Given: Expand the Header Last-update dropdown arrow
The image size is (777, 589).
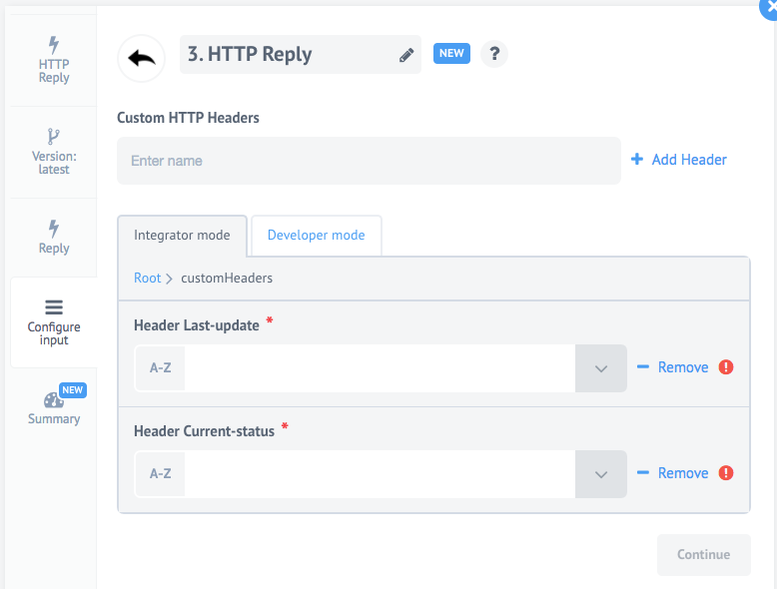Looking at the screenshot, I should coord(600,368).
